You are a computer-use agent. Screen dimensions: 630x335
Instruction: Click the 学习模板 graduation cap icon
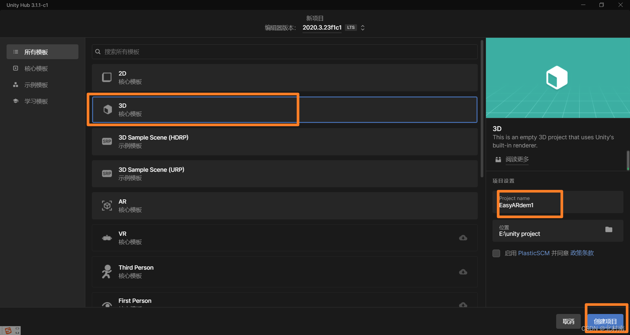(x=15, y=101)
